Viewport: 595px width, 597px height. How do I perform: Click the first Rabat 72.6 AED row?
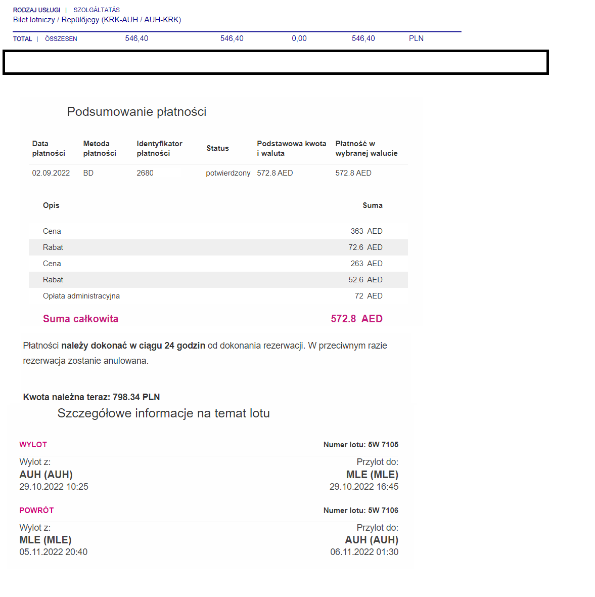218,247
